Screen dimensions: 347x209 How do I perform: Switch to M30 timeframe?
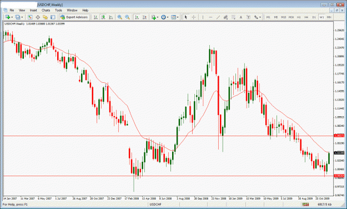tap(291, 17)
